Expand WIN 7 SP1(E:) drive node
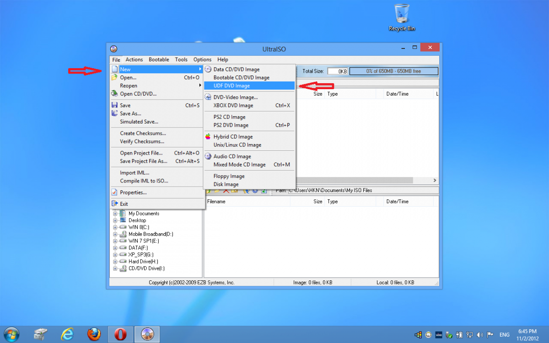This screenshot has height=343, width=549. click(115, 241)
